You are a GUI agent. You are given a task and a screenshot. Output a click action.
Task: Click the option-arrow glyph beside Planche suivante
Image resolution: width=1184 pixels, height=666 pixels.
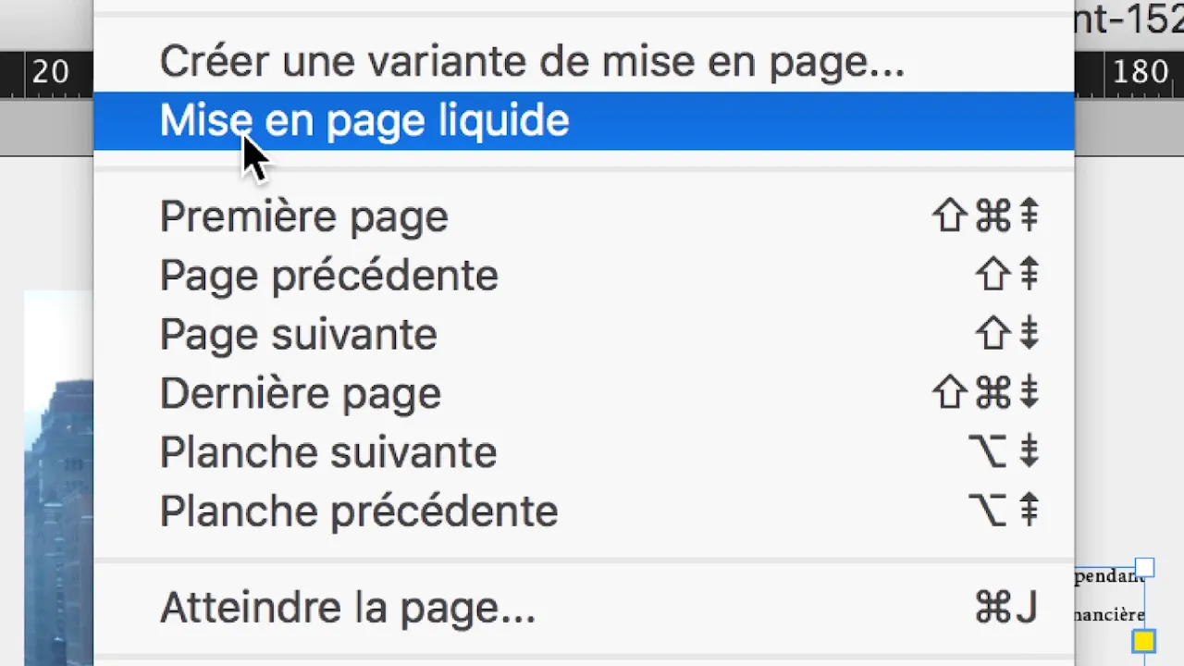(x=1004, y=452)
